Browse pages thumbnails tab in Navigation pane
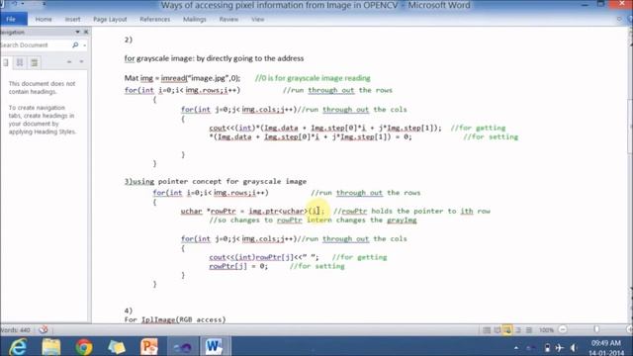633x356 pixels. coord(20,62)
